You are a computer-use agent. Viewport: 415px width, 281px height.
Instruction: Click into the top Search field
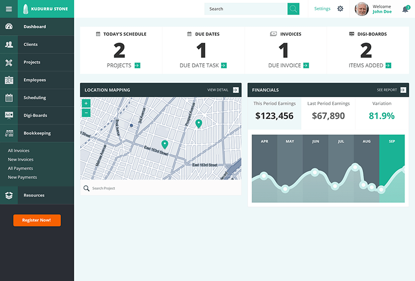[x=246, y=9]
